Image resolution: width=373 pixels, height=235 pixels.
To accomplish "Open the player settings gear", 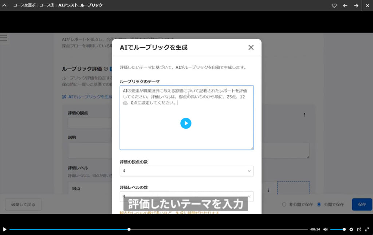I will 351,229.
